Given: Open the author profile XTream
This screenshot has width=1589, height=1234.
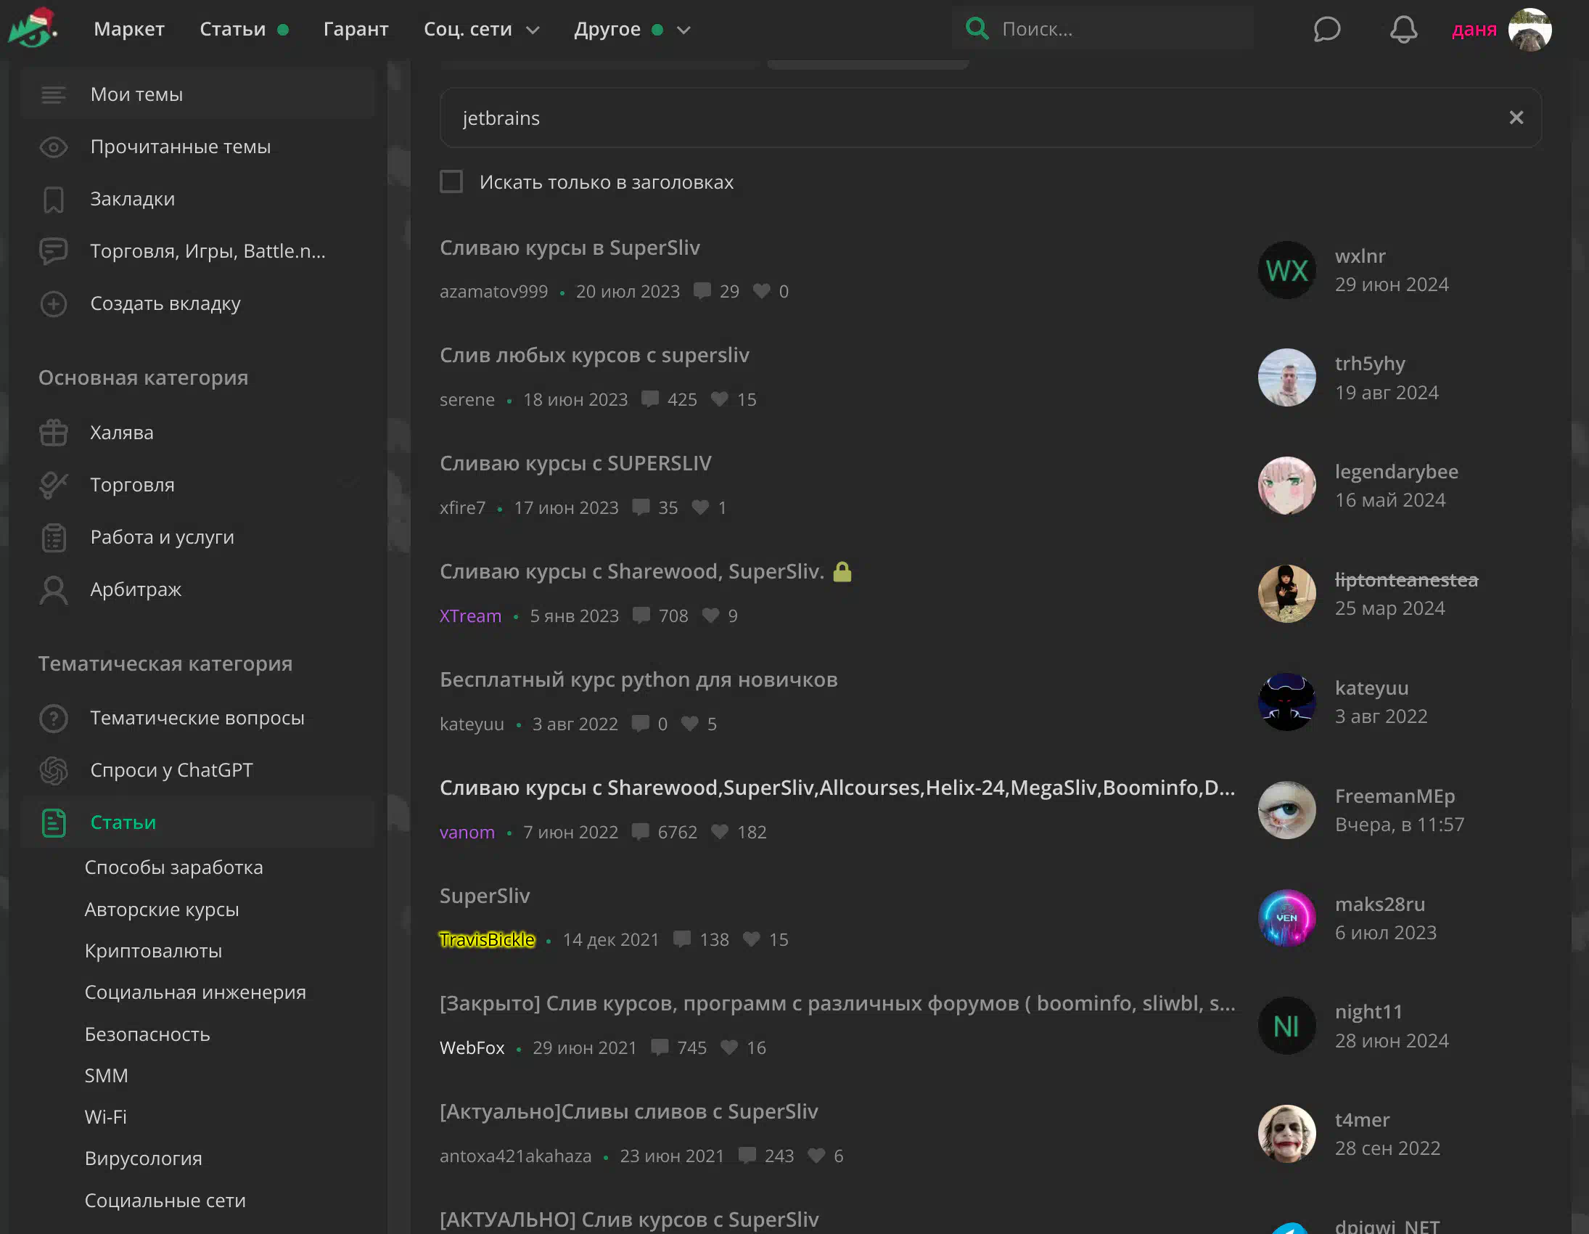Looking at the screenshot, I should click(470, 616).
